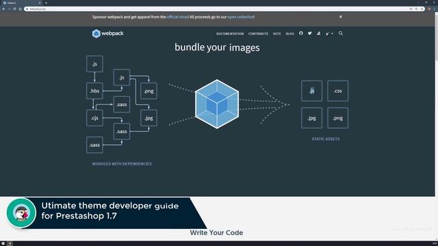
Task: Reload the page with refresh icon
Action: 14,9
